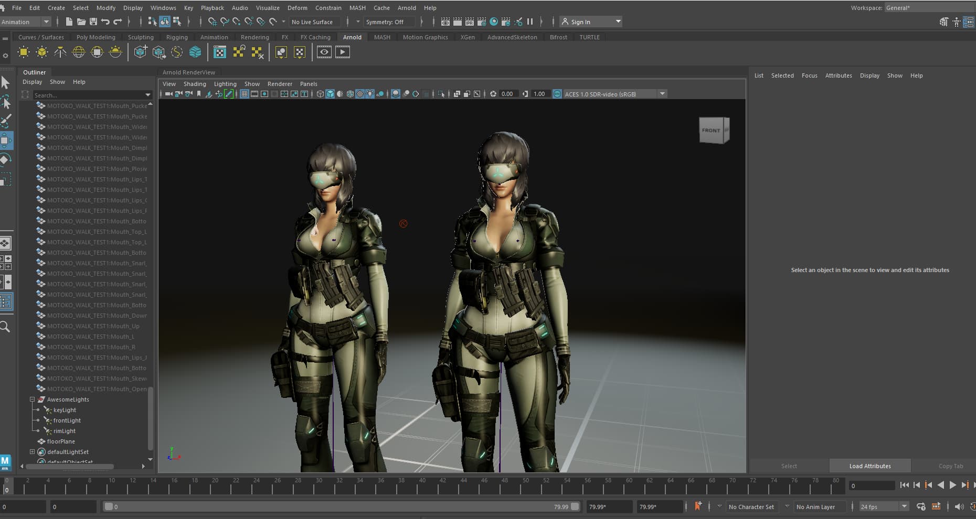Image resolution: width=976 pixels, height=519 pixels.
Task: Open the Arnold RenderView eye icon
Action: coord(324,52)
